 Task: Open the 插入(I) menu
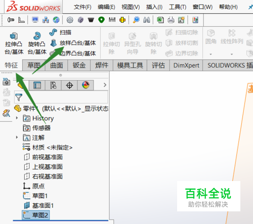click(154, 7)
